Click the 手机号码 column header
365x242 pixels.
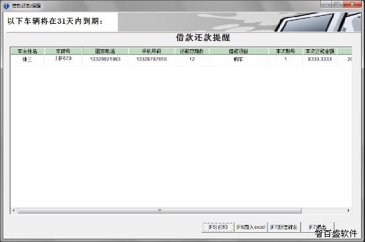click(x=152, y=51)
